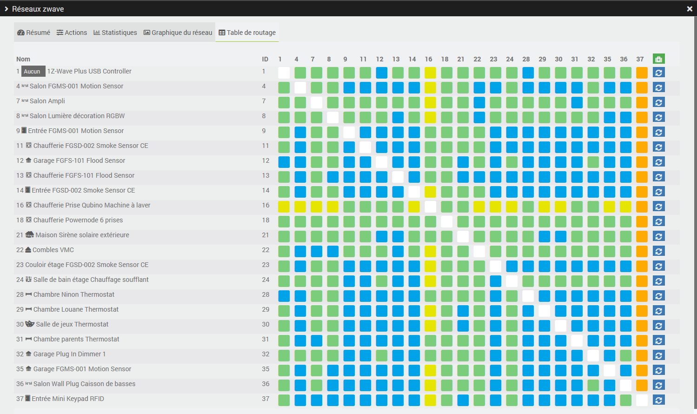The height and width of the screenshot is (414, 697).
Task: Click ID value 24 in Chauffage soufflant row
Action: (x=266, y=280)
